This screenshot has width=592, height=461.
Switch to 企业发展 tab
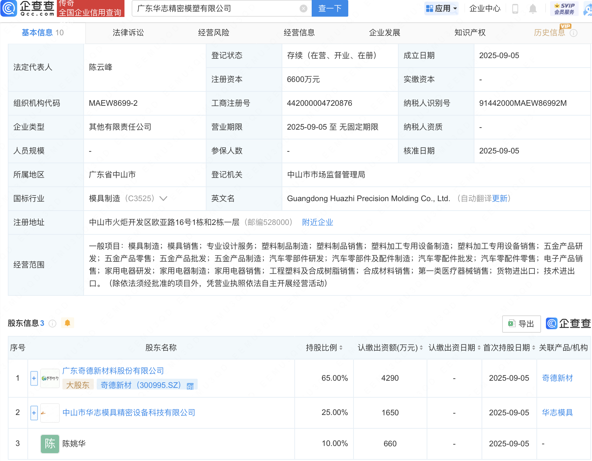385,33
